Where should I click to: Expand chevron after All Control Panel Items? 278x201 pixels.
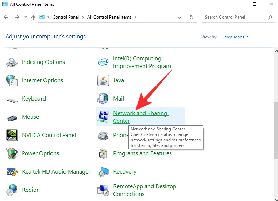(x=135, y=17)
